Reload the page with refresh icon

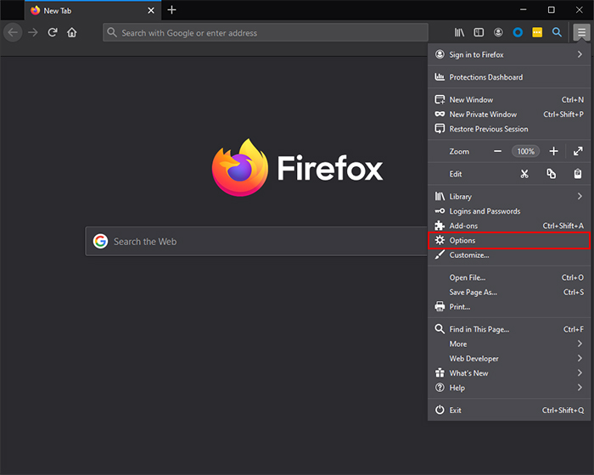tap(53, 32)
